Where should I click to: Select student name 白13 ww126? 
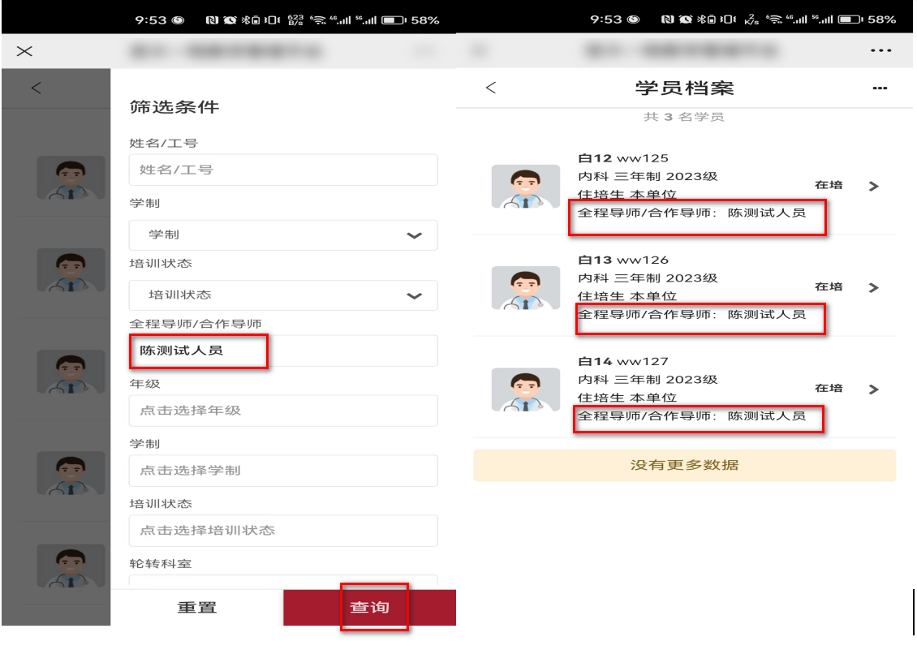tap(623, 260)
